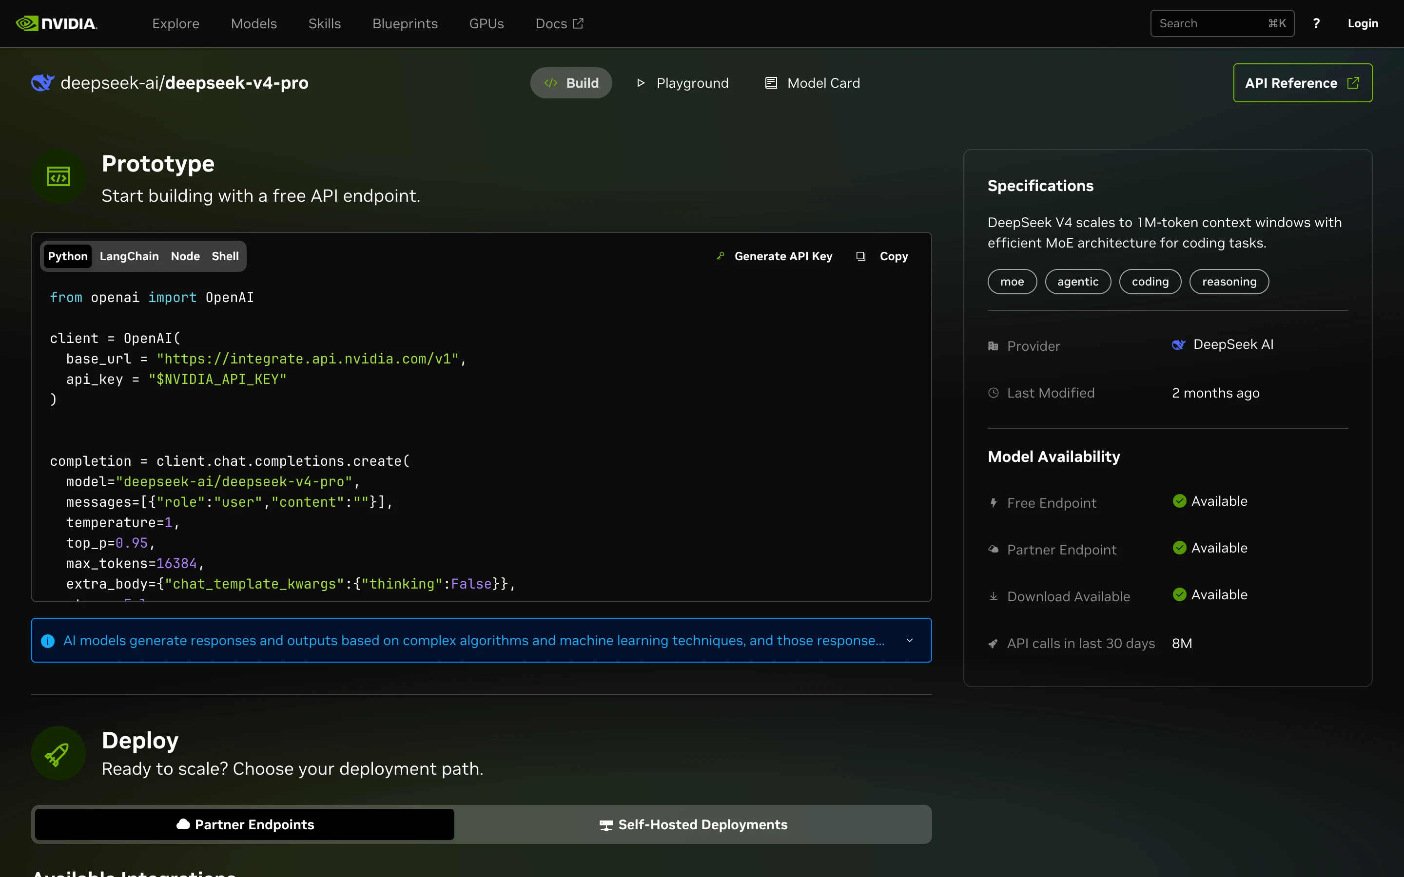Click the Partner Endpoint cloud icon
This screenshot has width=1404, height=877.
point(993,549)
